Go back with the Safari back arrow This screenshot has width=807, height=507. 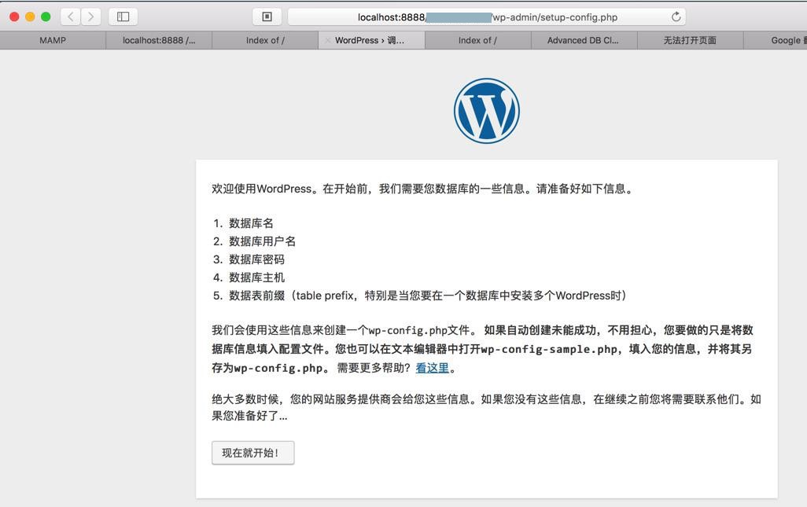(71, 17)
